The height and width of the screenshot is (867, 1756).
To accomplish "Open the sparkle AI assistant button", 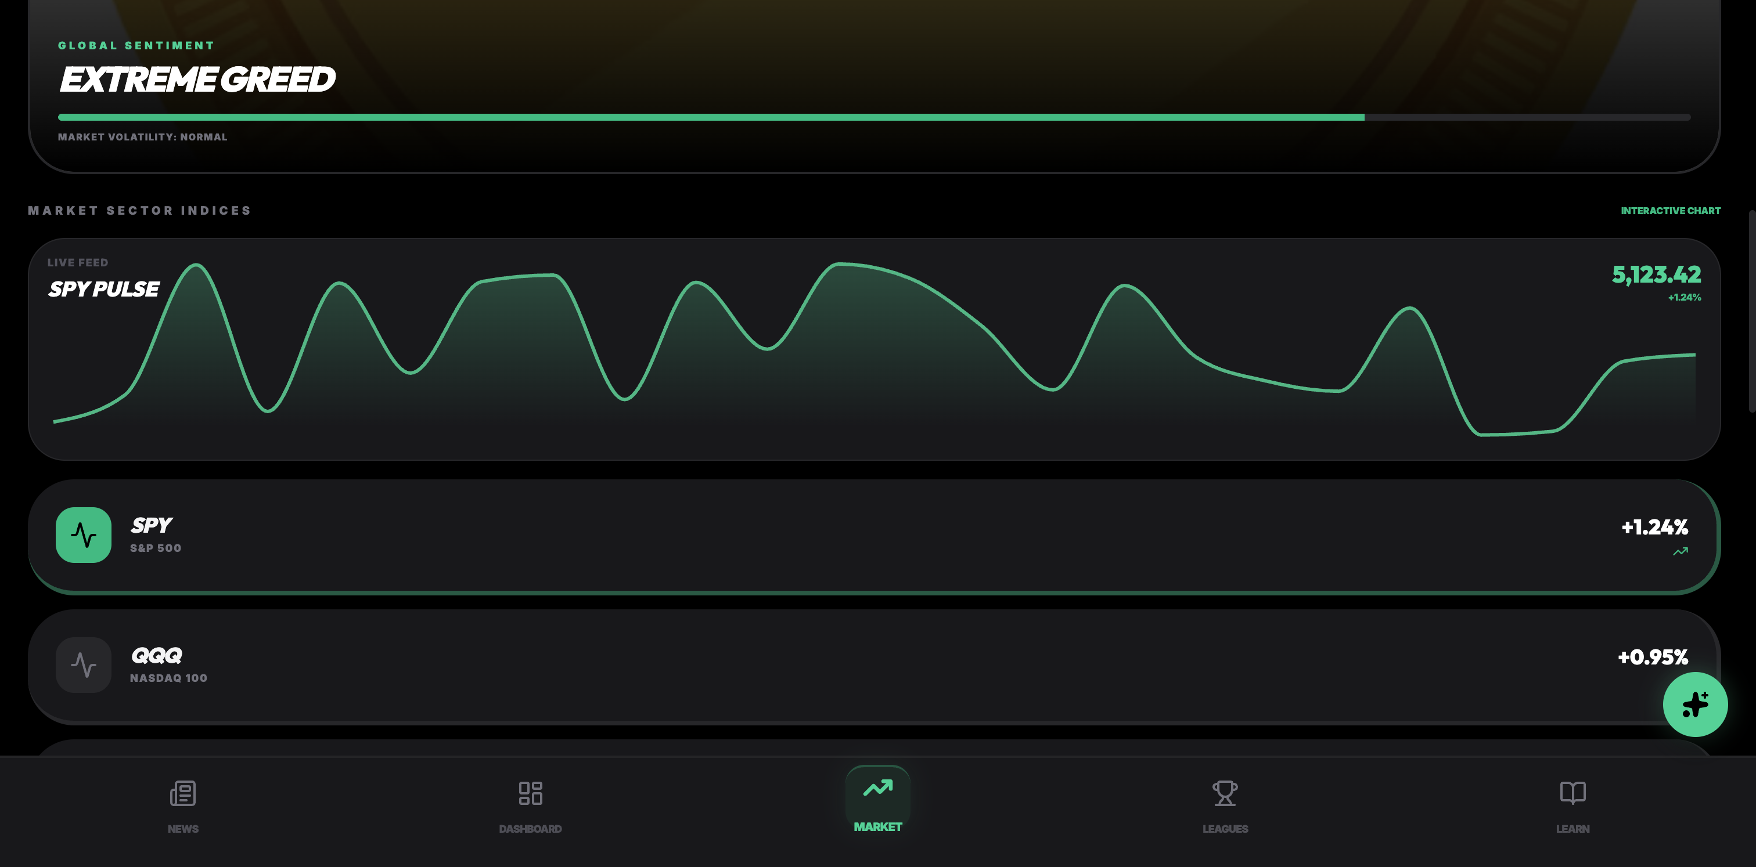I will pos(1694,705).
